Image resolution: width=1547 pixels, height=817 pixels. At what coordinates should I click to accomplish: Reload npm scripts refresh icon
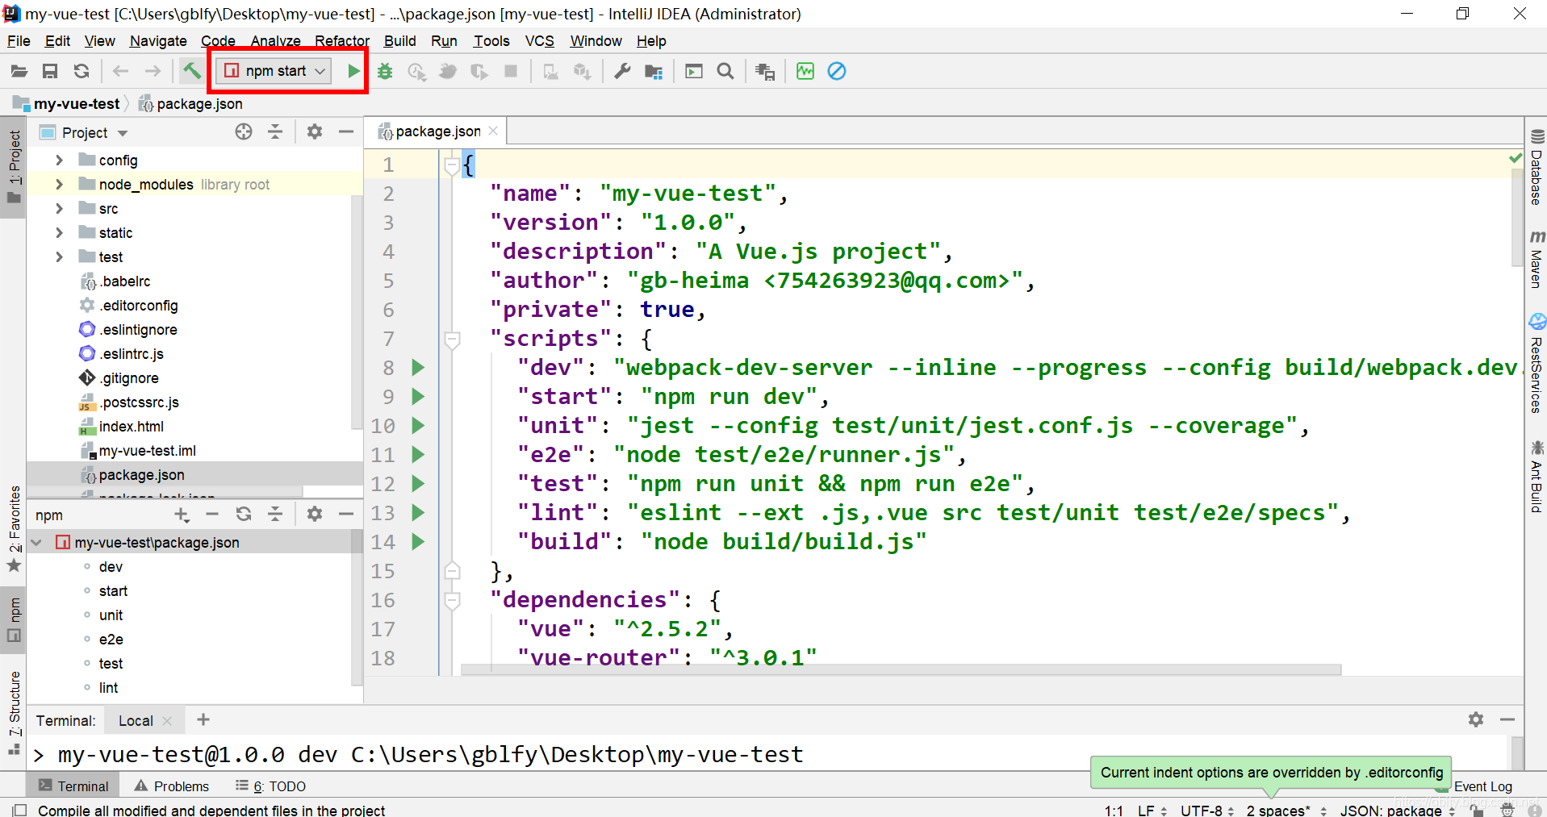tap(244, 514)
